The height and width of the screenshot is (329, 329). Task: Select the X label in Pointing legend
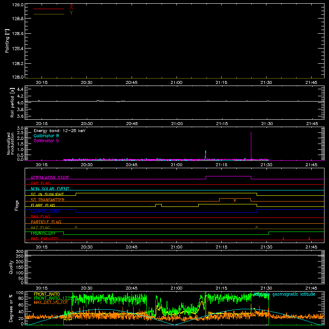(71, 7)
